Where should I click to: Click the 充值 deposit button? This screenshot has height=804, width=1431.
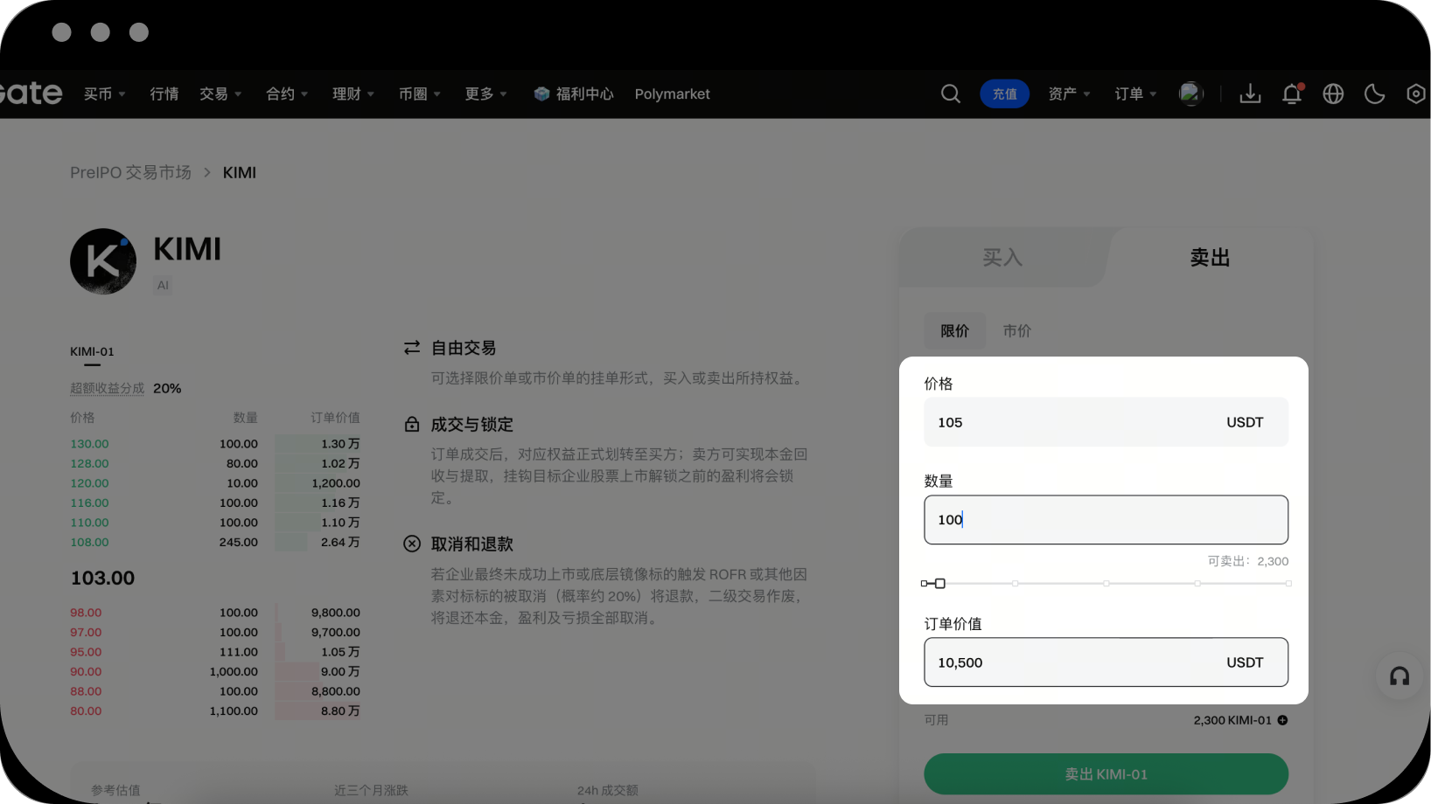coord(1004,94)
